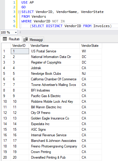The width and height of the screenshot is (118, 161).
Task: Select the row header for row 20
Action: click(x=6, y=157)
